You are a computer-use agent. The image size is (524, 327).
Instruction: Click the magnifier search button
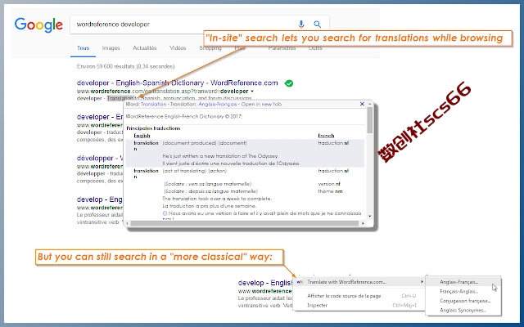coord(317,24)
